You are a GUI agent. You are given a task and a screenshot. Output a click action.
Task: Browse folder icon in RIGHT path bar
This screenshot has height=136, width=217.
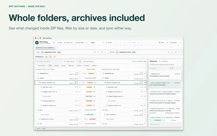(x=176, y=52)
